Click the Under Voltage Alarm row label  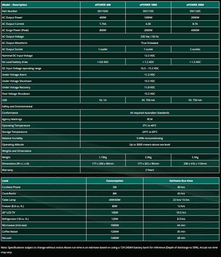coord(16,75)
